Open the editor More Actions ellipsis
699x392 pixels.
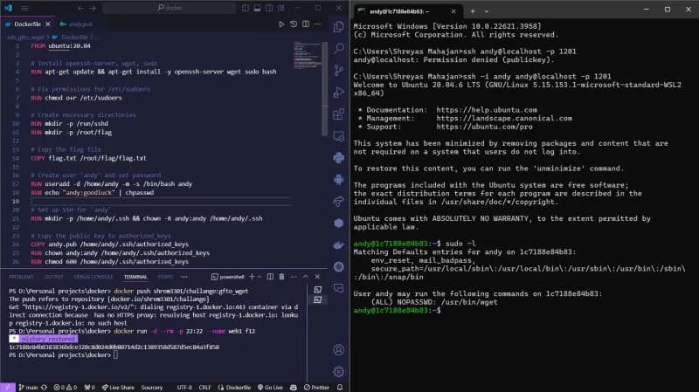tap(317, 24)
